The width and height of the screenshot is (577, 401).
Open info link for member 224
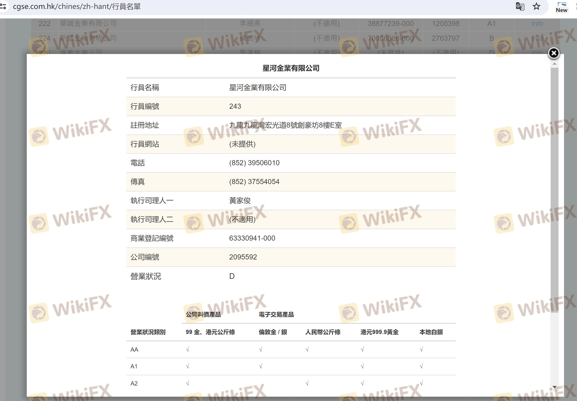(x=537, y=38)
